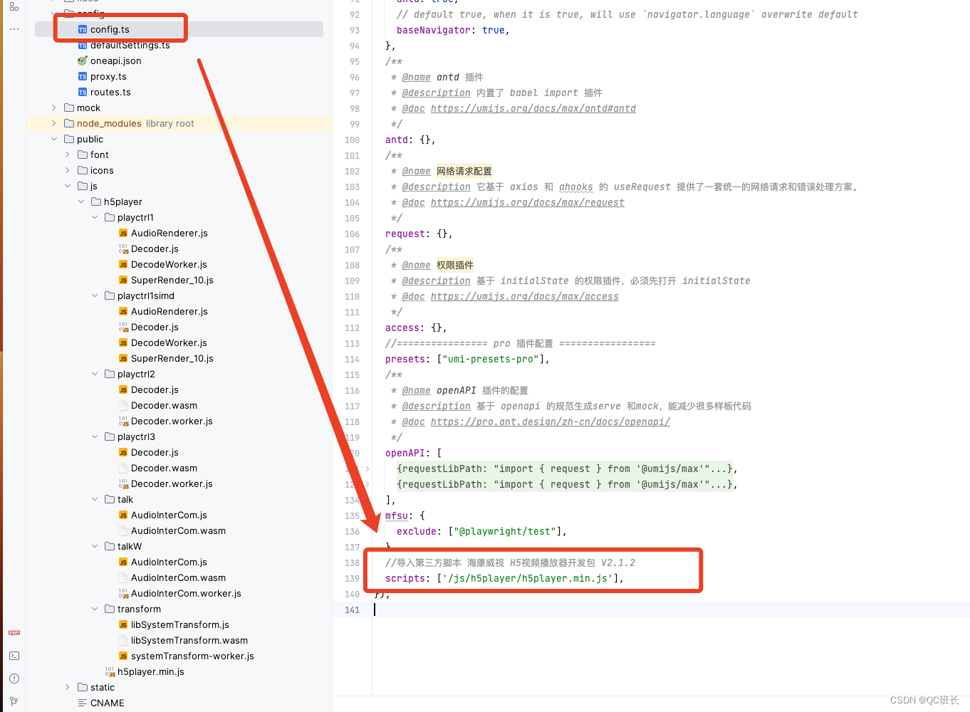The width and height of the screenshot is (970, 712).
Task: Click the green check icon on oneapi.json
Action: (81, 61)
